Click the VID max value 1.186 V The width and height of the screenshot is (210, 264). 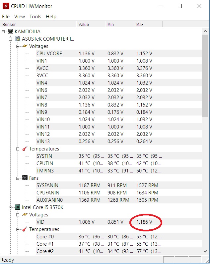[144, 222]
